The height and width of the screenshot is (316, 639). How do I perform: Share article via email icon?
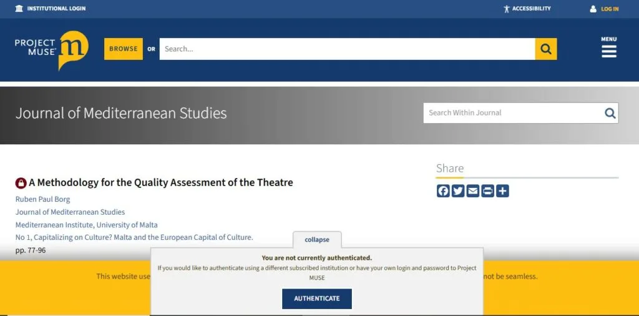(473, 191)
